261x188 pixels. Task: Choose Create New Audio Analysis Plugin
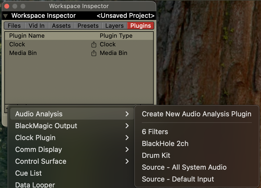pyautogui.click(x=197, y=114)
